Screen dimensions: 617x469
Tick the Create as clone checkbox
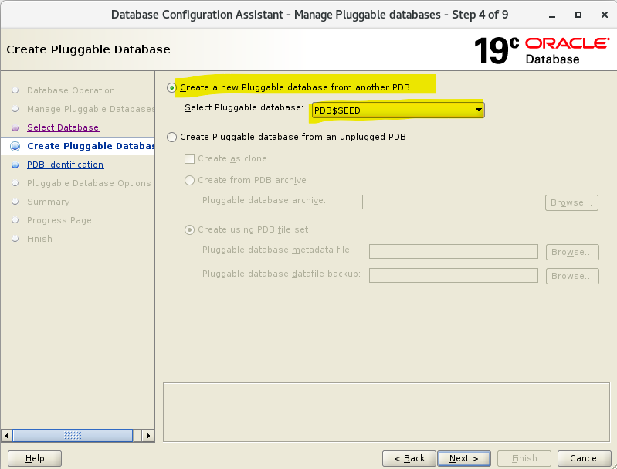[x=189, y=158]
